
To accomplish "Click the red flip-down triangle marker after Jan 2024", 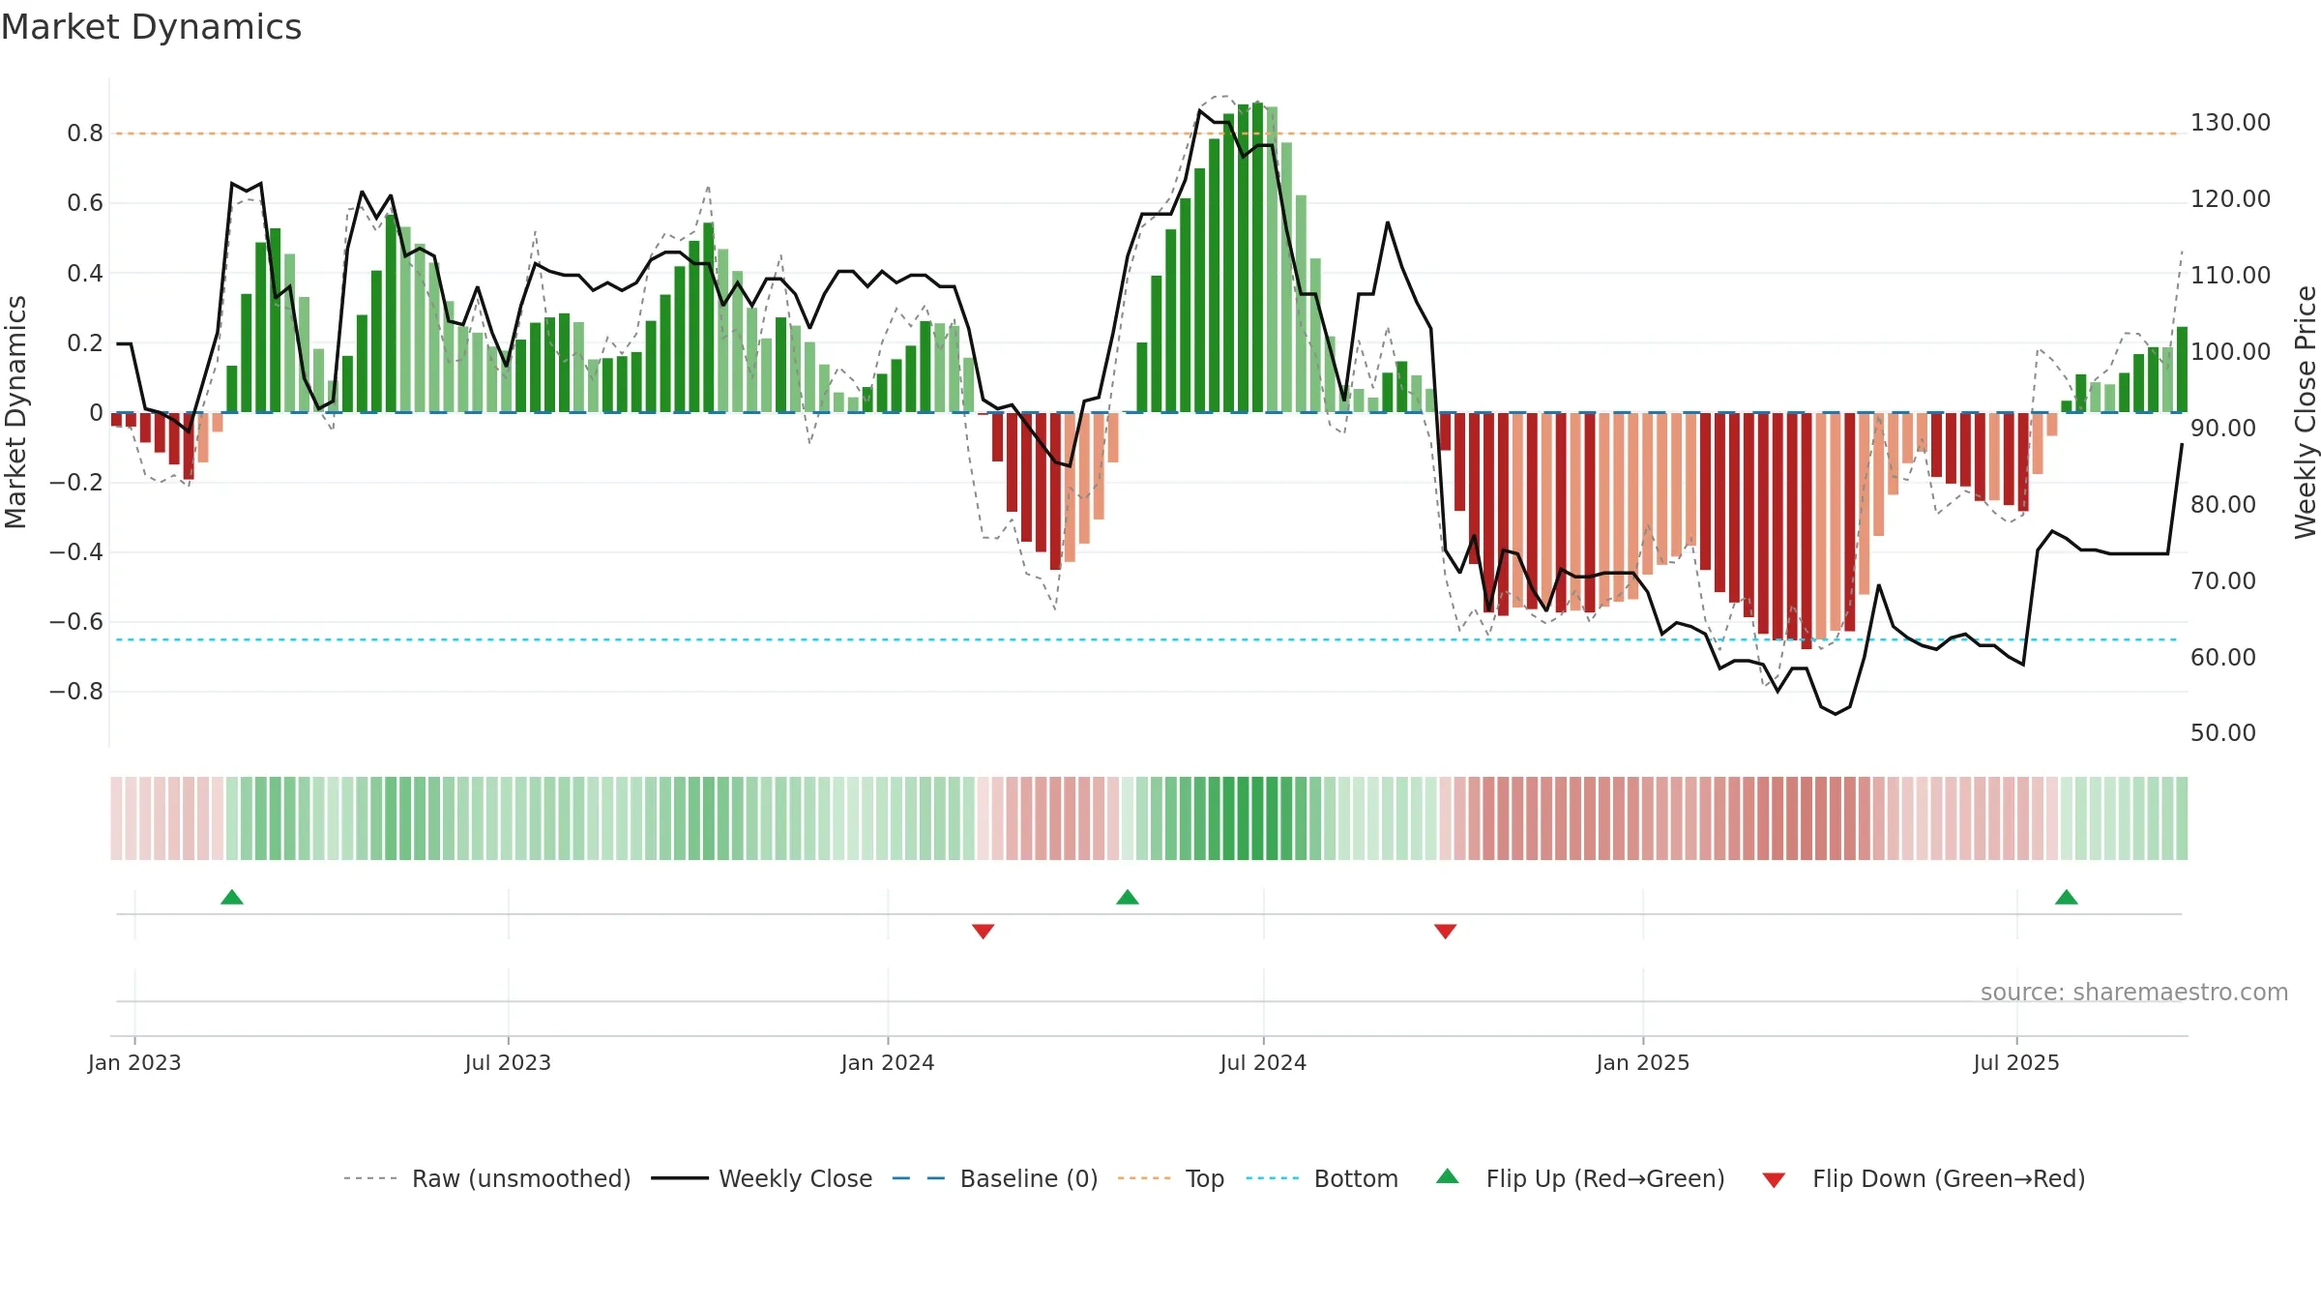I will (x=984, y=931).
